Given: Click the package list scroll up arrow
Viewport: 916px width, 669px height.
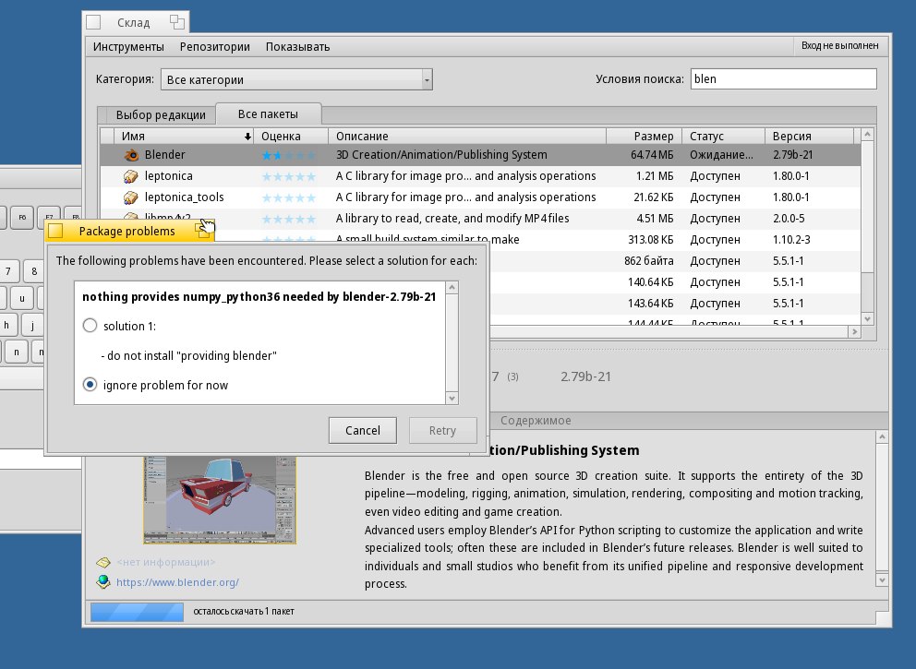Looking at the screenshot, I should coord(867,135).
